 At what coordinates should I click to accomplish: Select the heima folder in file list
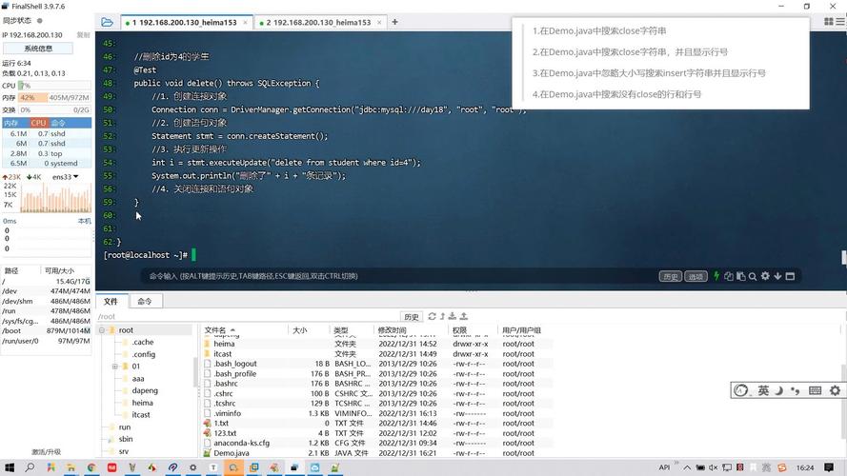click(224, 344)
